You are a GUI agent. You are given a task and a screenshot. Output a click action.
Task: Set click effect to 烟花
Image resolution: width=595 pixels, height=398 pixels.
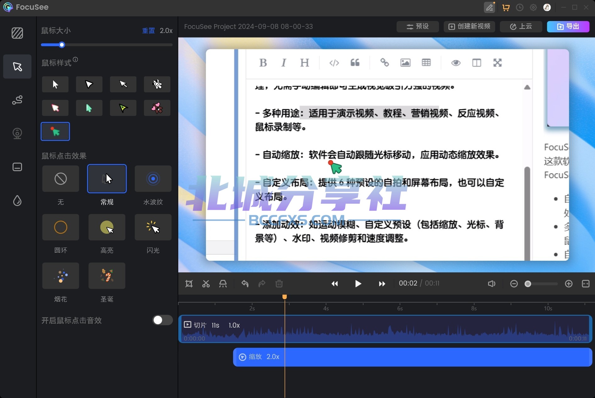[61, 276]
